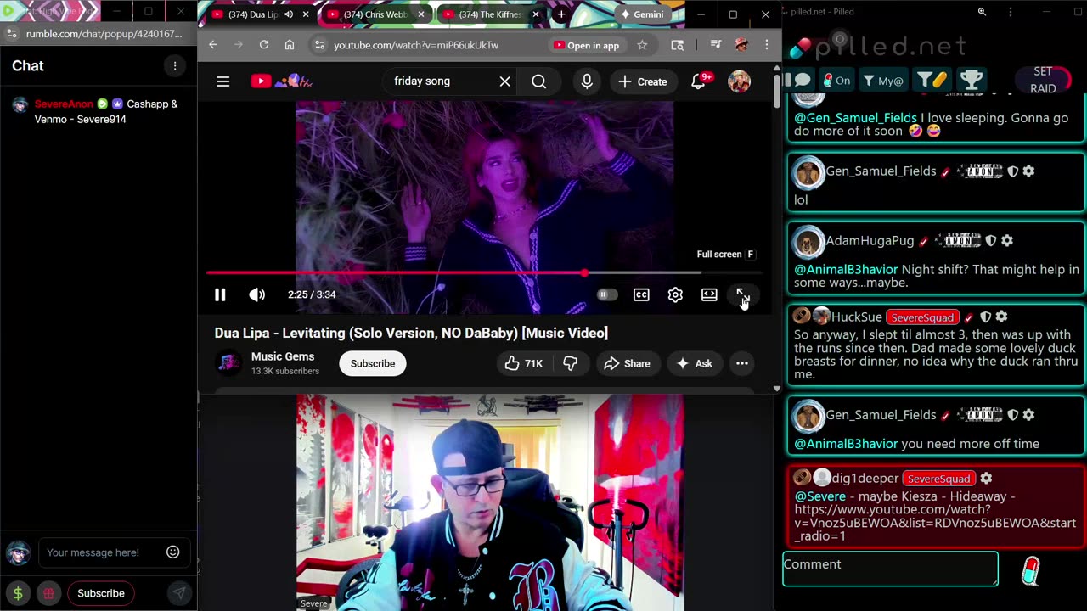Clear the 'friday song' search text
This screenshot has width=1087, height=611.
[x=504, y=81]
